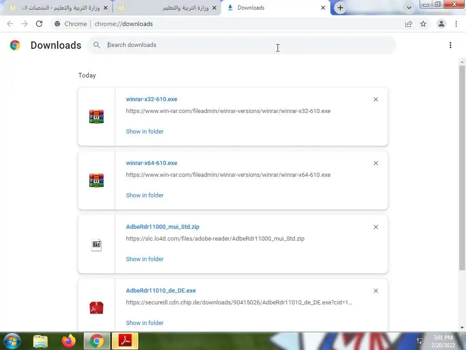Bookmark this page with the star icon
Viewport: 466px width, 350px height.
[x=423, y=24]
